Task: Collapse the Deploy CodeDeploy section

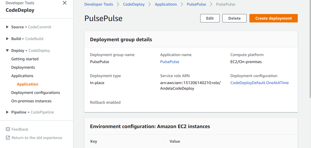Action: (8, 50)
